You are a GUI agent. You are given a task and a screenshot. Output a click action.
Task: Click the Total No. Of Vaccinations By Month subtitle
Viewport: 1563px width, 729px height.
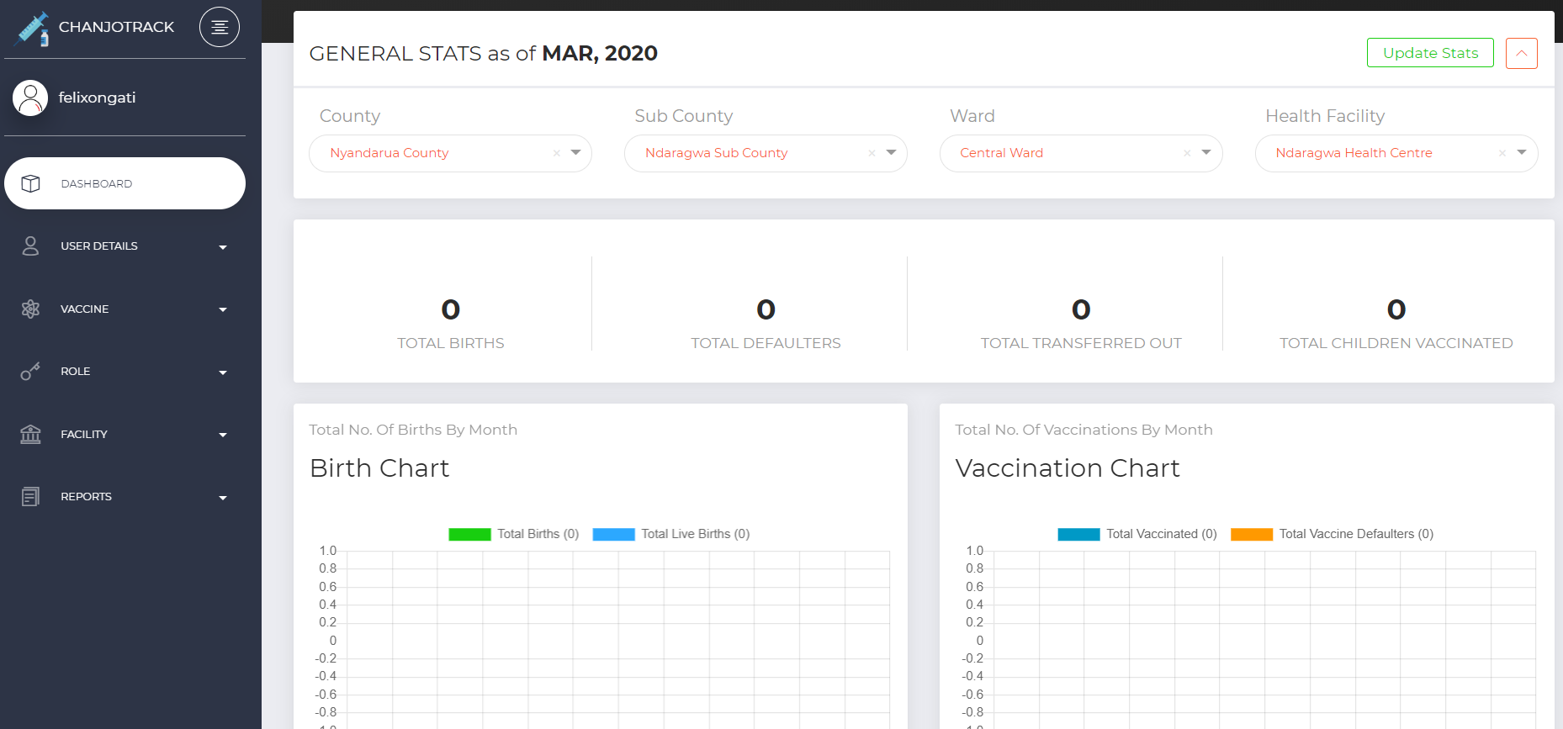click(1084, 430)
